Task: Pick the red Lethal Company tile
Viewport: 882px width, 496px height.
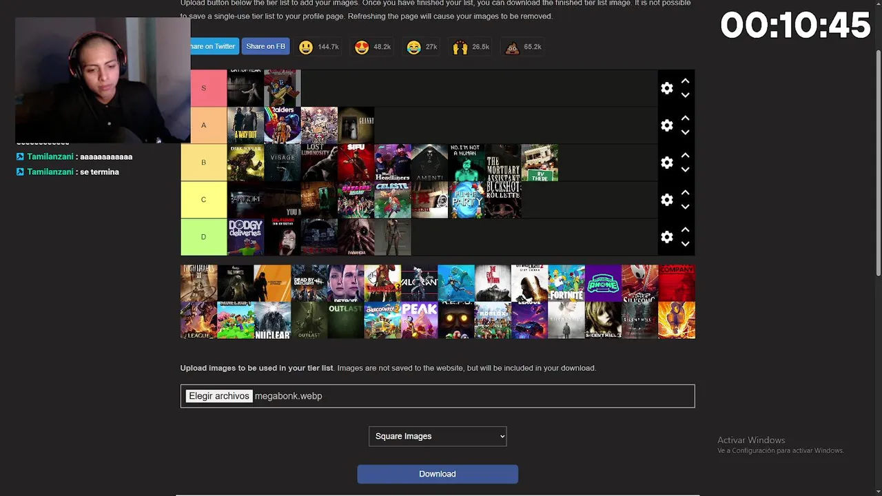Action: click(x=677, y=283)
